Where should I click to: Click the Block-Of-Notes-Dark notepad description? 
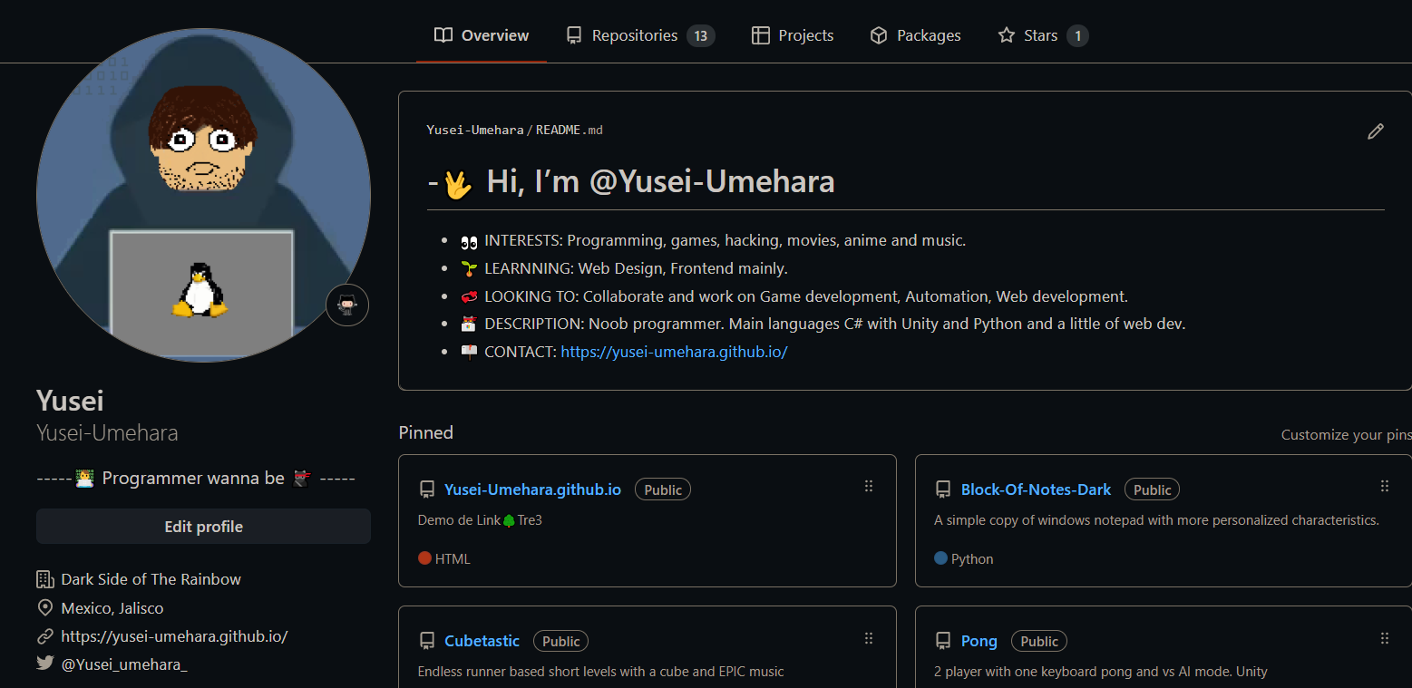[x=1156, y=520]
